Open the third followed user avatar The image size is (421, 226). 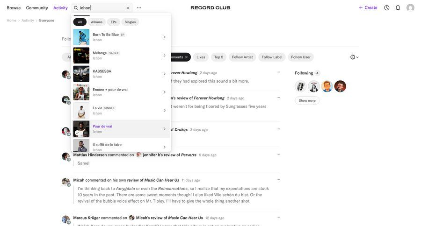(327, 86)
